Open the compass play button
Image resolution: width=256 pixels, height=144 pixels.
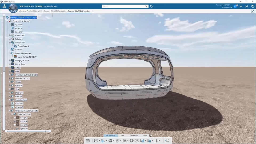pos(13,8)
